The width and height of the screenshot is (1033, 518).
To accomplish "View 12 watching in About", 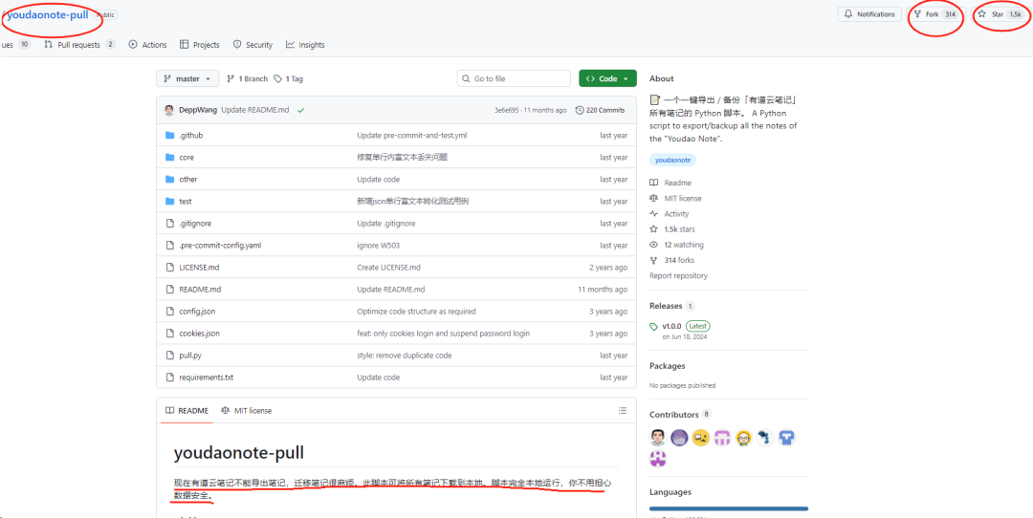I will click(676, 245).
